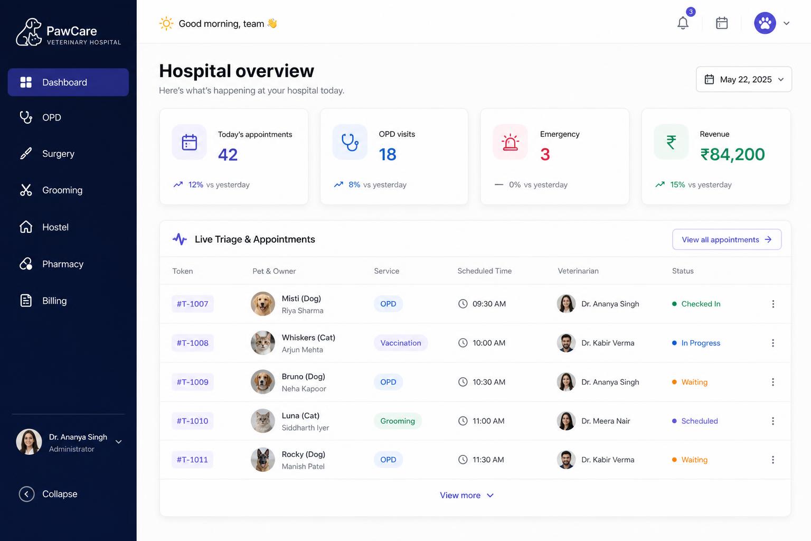Click the Pharmacy pill icon

tap(26, 264)
